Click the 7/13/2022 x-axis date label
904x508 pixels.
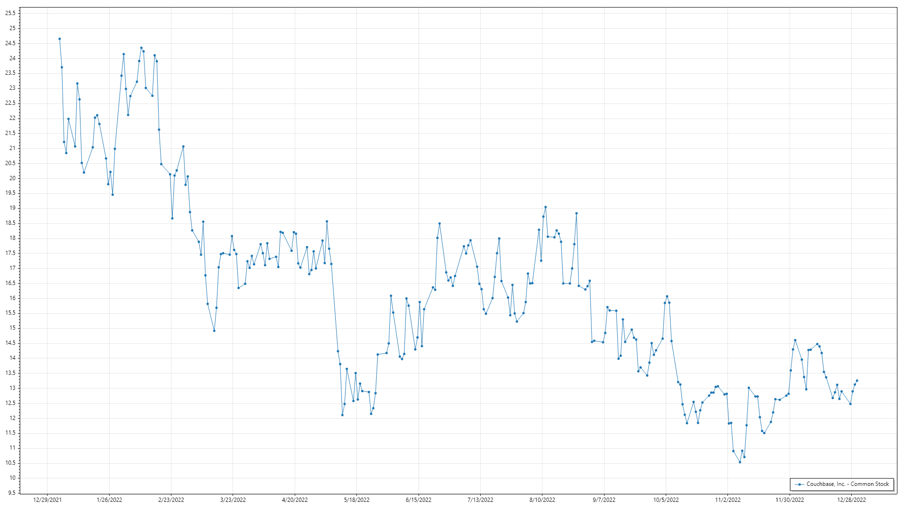480,500
